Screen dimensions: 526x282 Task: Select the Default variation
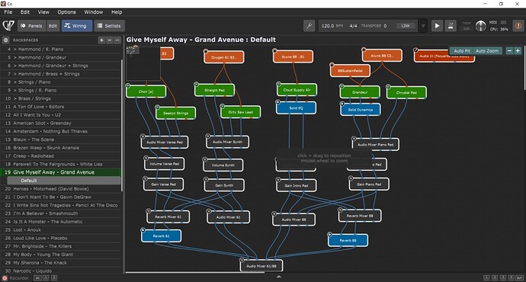click(64, 181)
